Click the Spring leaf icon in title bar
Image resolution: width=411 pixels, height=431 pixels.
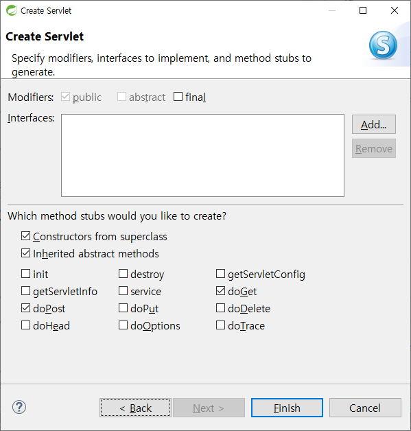coord(12,10)
